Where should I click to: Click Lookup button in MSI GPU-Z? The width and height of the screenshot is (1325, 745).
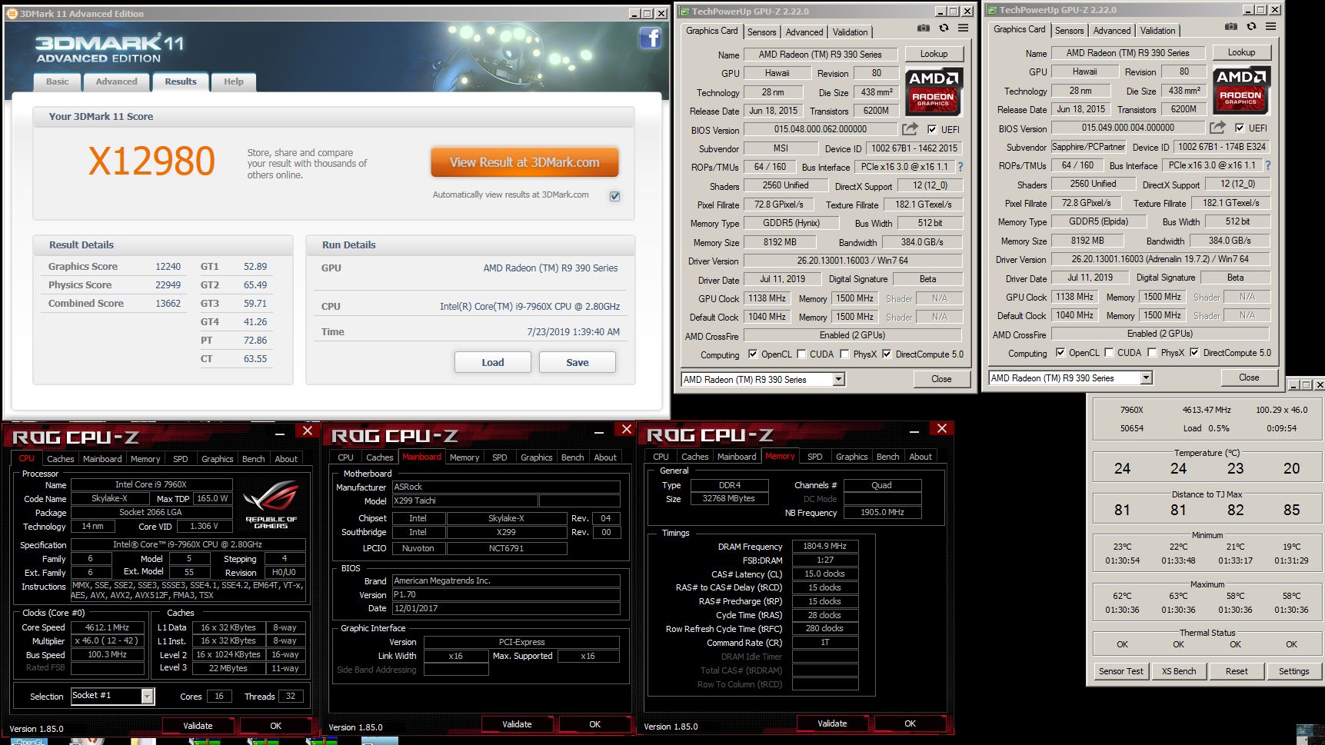click(x=934, y=54)
